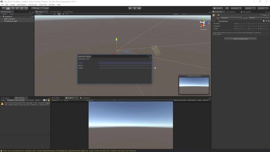Toggle Maximize On Play in Game view

[180, 100]
